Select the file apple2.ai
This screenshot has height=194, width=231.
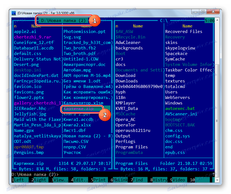point(25,32)
